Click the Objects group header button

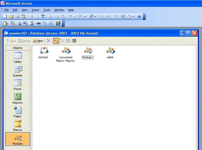tap(18, 48)
